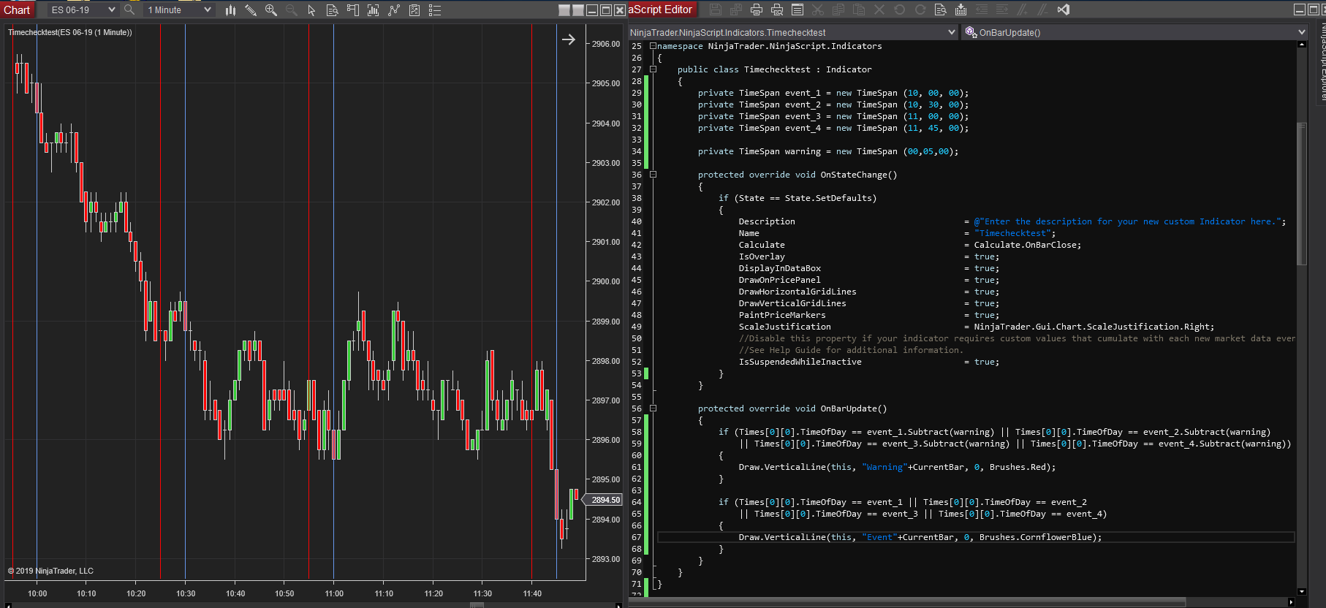This screenshot has height=608, width=1326.
Task: Open the Strategies icon in chart toolbar
Action: 414,10
